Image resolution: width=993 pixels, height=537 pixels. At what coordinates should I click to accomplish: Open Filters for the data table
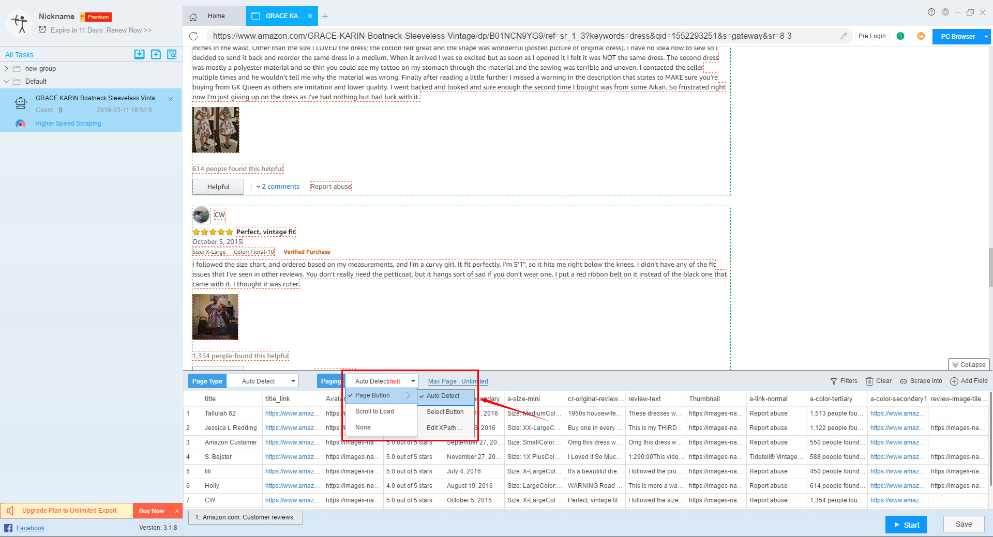844,381
